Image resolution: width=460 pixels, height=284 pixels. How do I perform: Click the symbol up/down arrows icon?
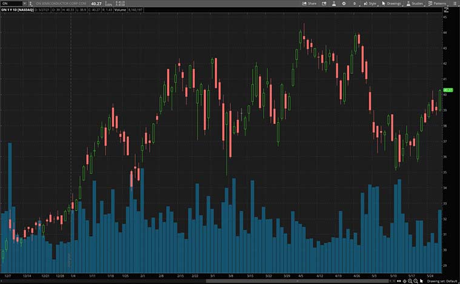click(x=30, y=3)
